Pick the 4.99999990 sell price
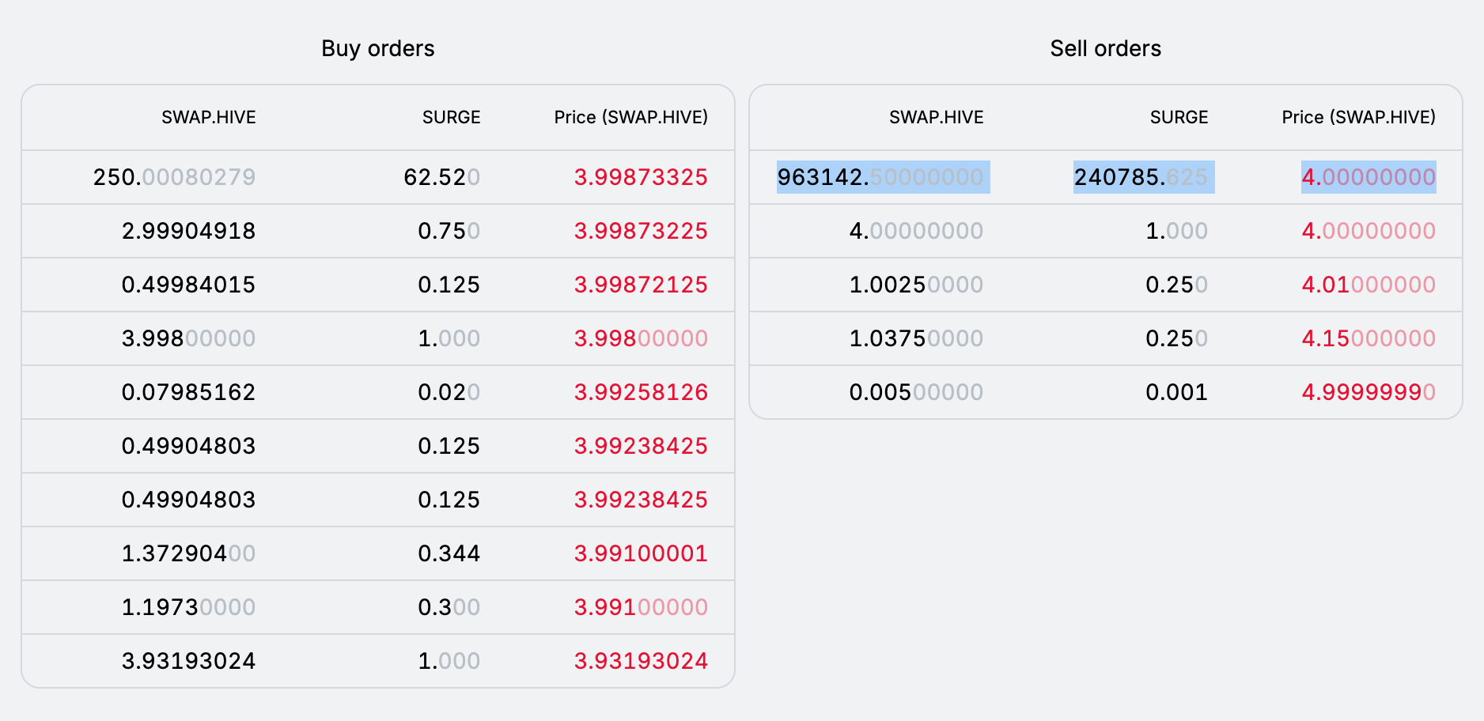The image size is (1484, 721). [1369, 392]
